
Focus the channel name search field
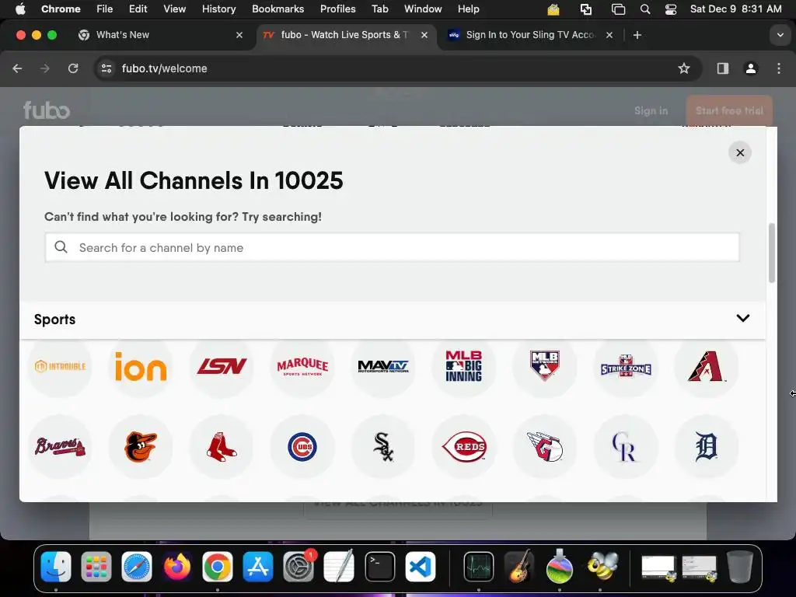(392, 248)
